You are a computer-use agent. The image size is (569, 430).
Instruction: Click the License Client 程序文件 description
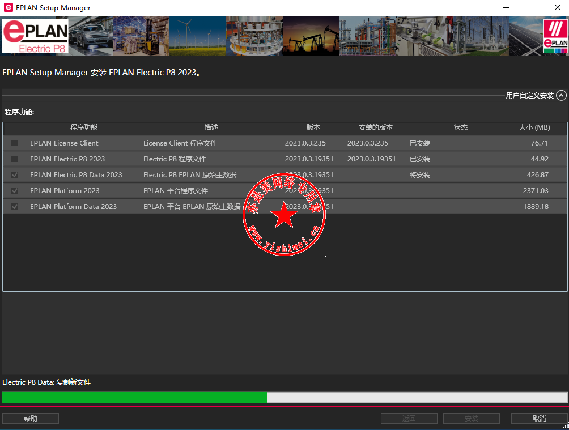click(x=180, y=143)
